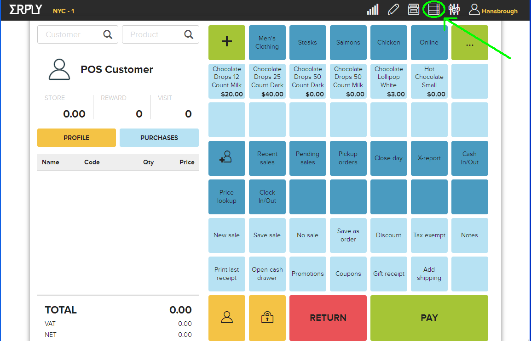Click the yellow user icon button
This screenshot has height=341, width=531.
(226, 318)
